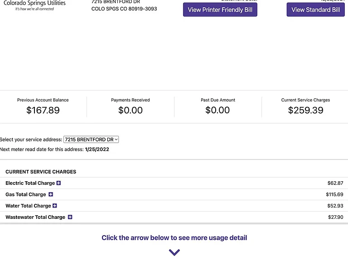Image resolution: width=348 pixels, height=261 pixels.
Task: Click 'Click the arrow below to see more usage detail' text
Action: click(x=174, y=238)
